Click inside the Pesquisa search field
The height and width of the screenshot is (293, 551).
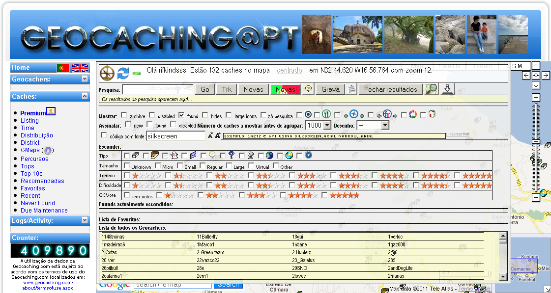pyautogui.click(x=158, y=89)
